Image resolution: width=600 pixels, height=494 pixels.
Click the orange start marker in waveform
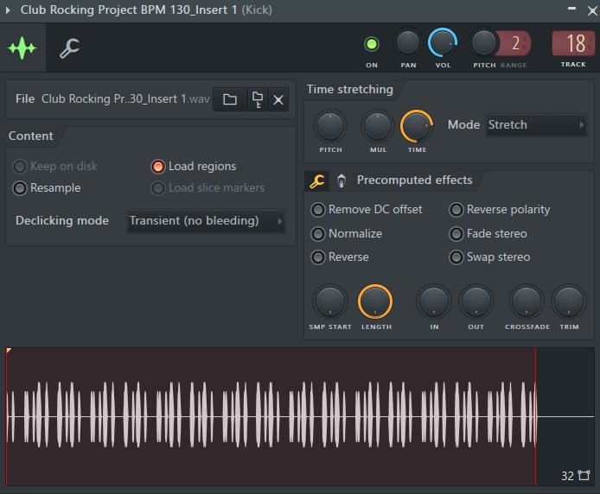tap(8, 351)
